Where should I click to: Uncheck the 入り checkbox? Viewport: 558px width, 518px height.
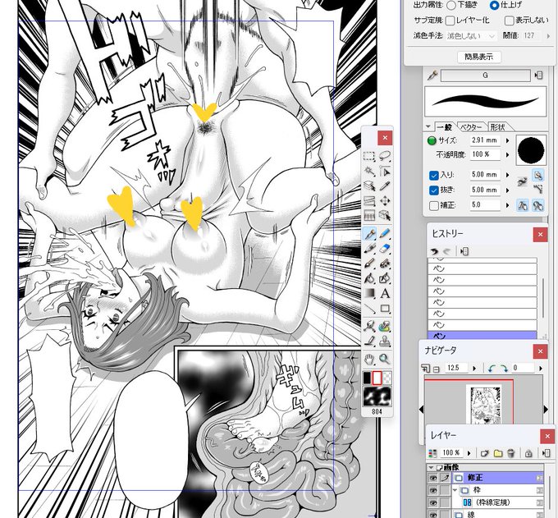click(x=433, y=176)
